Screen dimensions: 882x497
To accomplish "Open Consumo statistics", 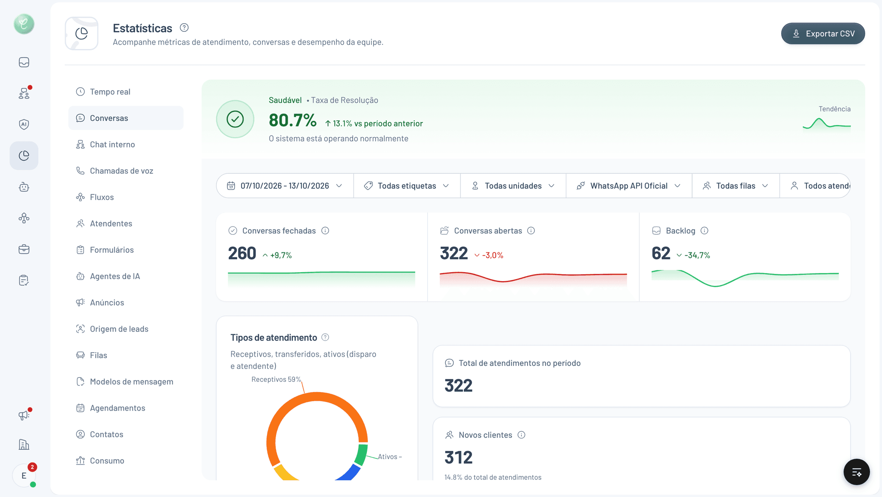I will [x=126, y=460].
